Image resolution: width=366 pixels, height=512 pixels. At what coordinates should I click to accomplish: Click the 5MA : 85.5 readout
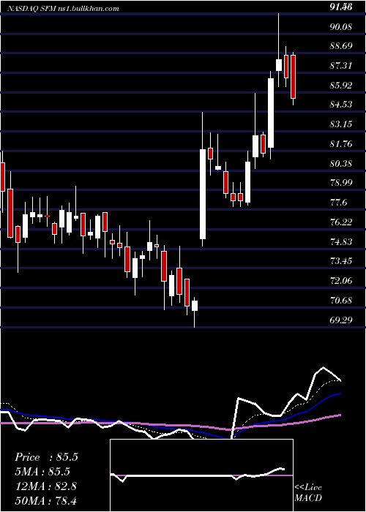pyautogui.click(x=42, y=472)
